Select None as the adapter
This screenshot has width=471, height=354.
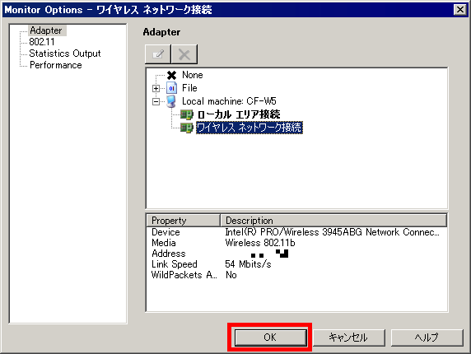[x=192, y=75]
